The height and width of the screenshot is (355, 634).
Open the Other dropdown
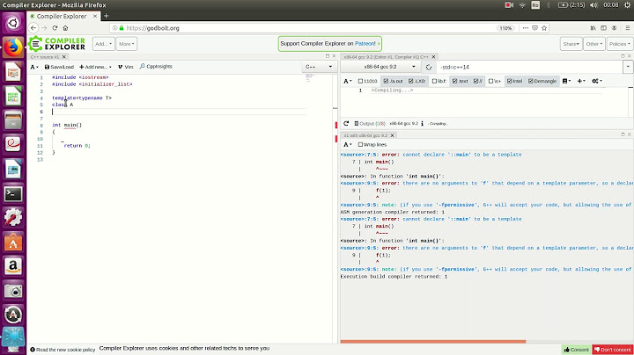pyautogui.click(x=594, y=44)
